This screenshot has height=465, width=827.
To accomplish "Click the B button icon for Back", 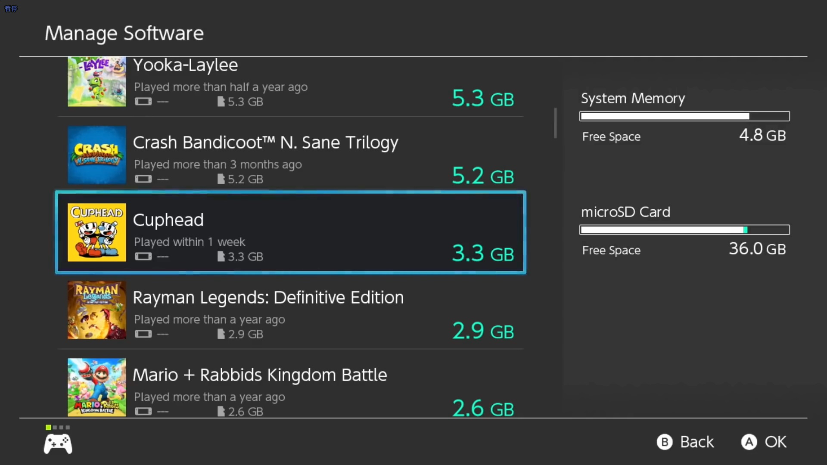I will pos(665,442).
